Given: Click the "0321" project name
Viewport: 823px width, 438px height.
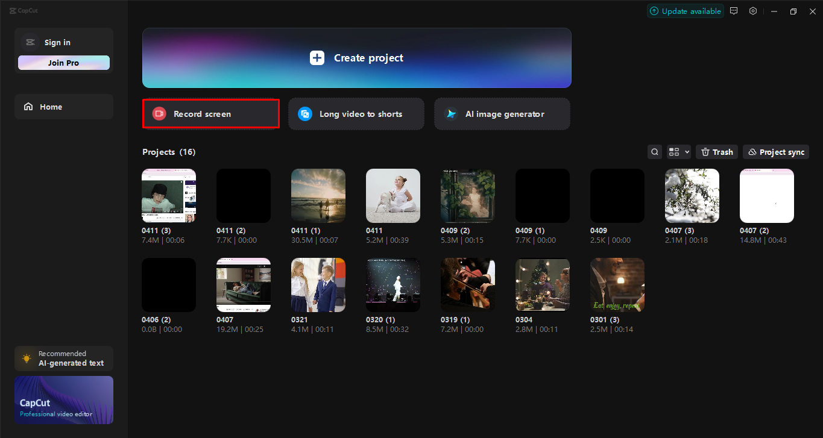Looking at the screenshot, I should click(300, 320).
